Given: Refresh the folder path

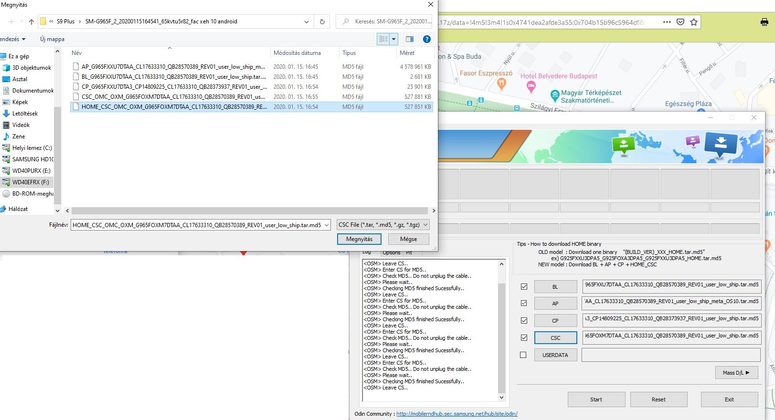Looking at the screenshot, I should pyautogui.click(x=322, y=21).
